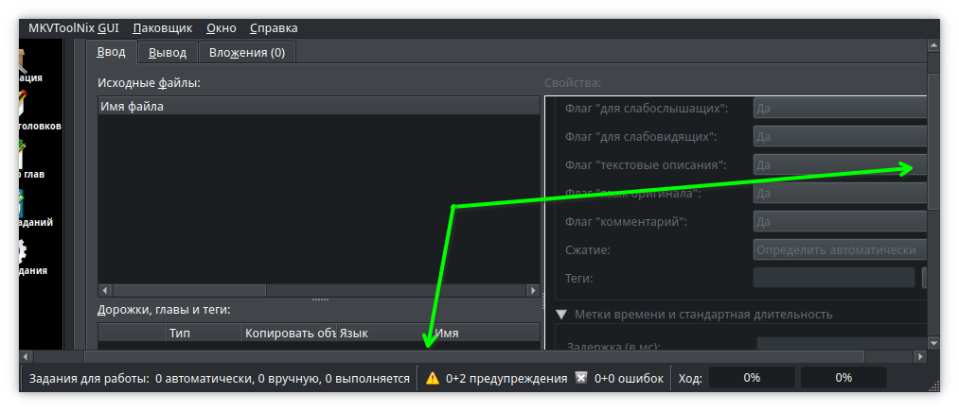Open the chapter editor sidebar icon
This screenshot has height=411, width=959.
point(21,153)
